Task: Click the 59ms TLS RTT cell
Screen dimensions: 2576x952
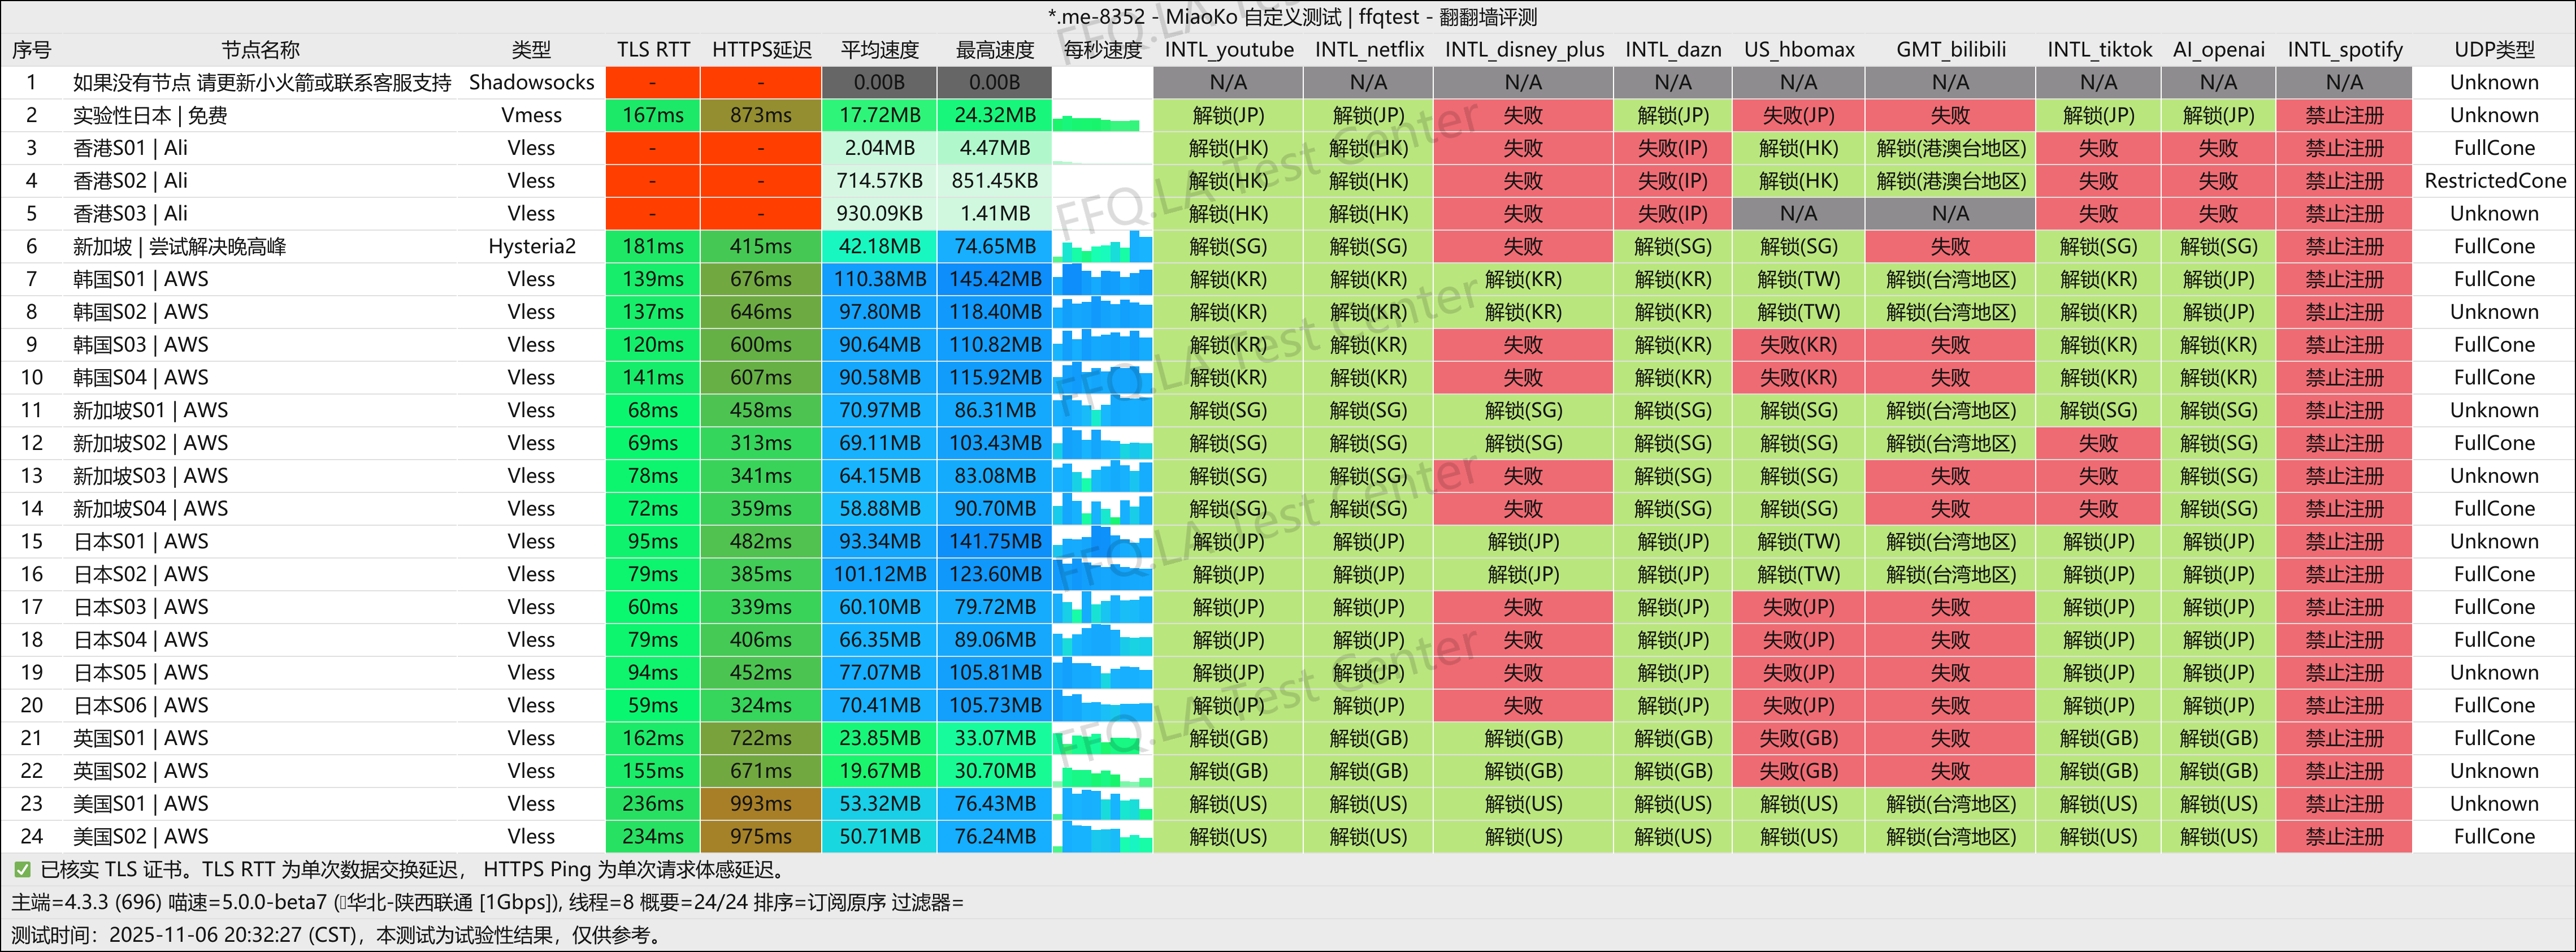Action: pyautogui.click(x=653, y=706)
